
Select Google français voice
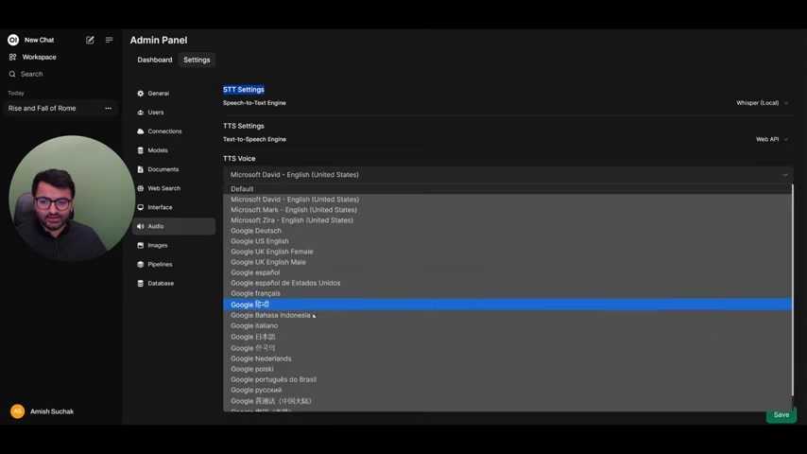(x=507, y=293)
